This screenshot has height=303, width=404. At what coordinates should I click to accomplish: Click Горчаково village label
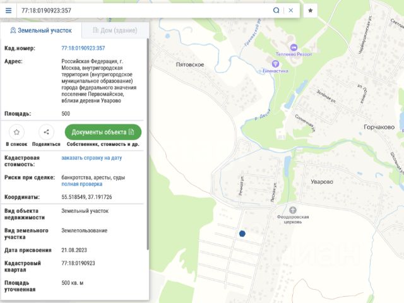[x=379, y=127]
